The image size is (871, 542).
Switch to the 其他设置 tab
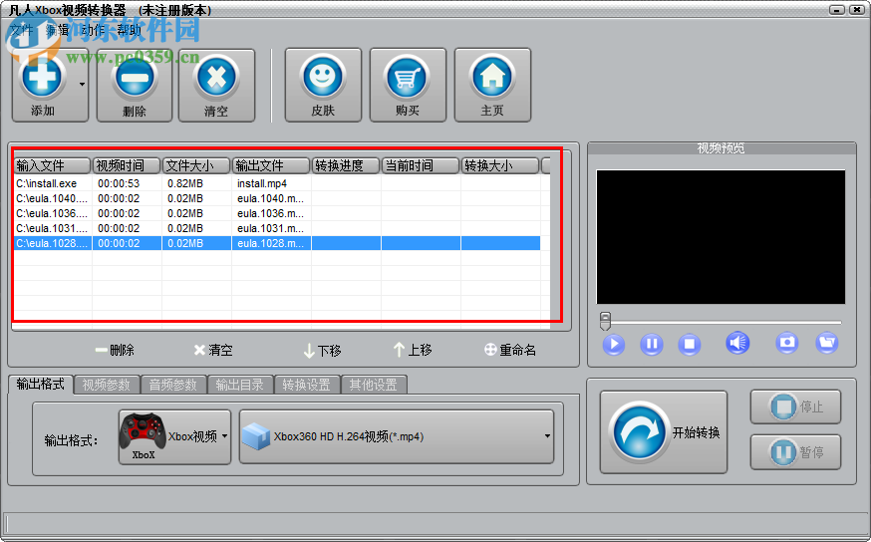[x=374, y=385]
